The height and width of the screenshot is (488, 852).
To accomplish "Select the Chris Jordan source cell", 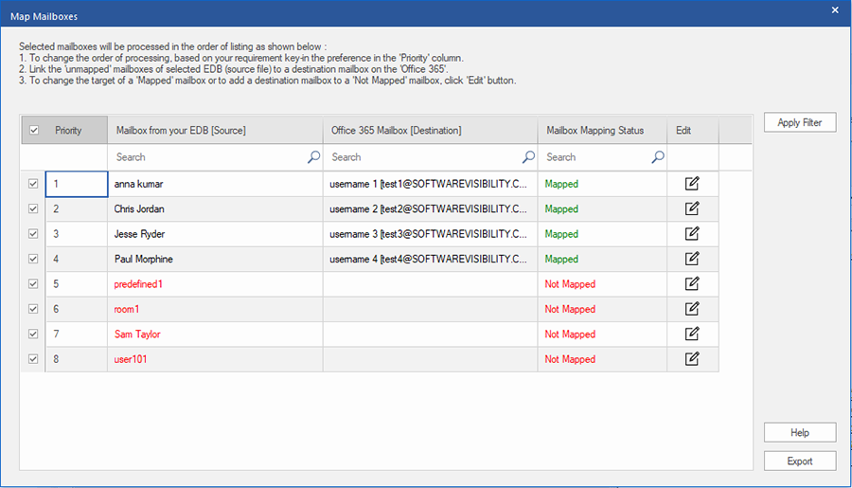I will point(215,208).
